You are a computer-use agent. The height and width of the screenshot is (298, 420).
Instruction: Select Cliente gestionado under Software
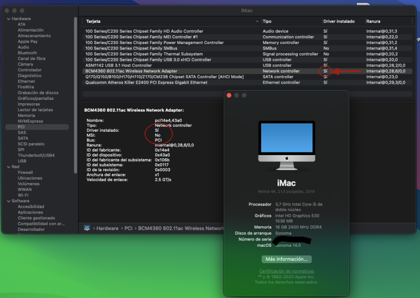(x=37, y=218)
